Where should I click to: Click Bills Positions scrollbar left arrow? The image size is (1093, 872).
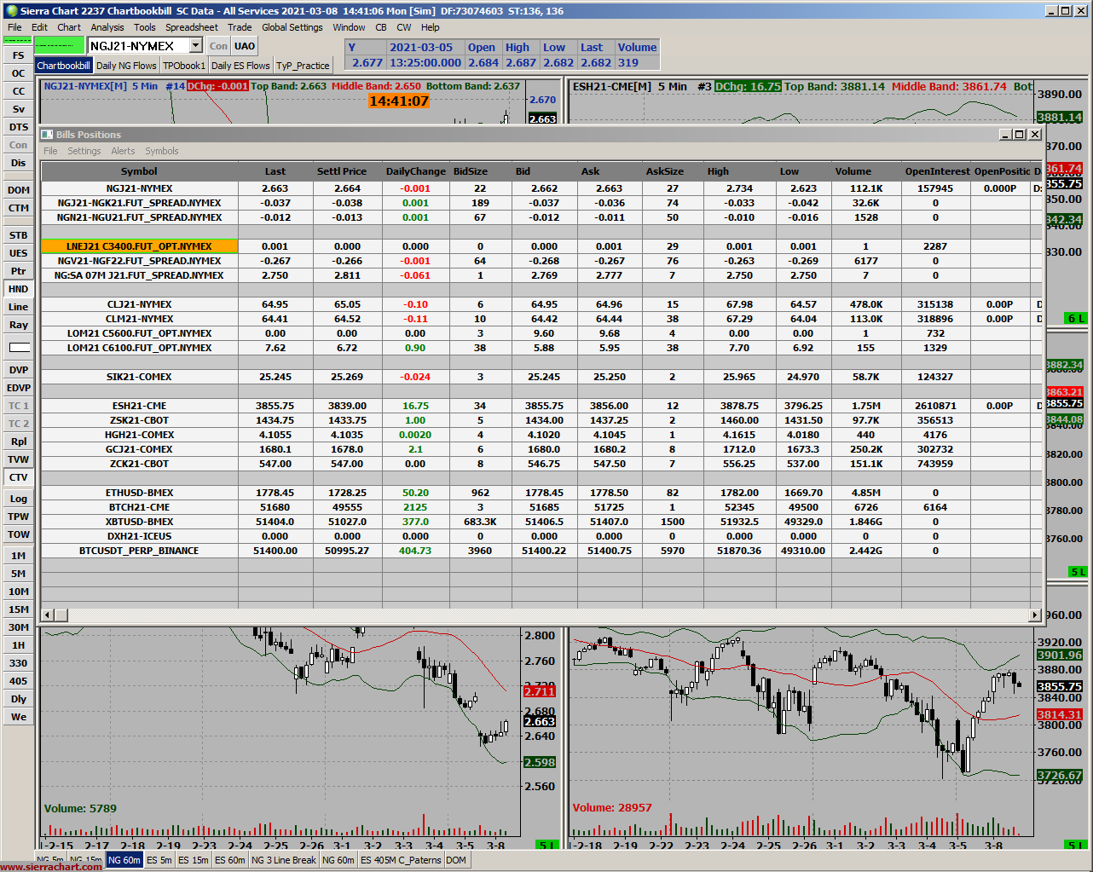click(x=48, y=615)
